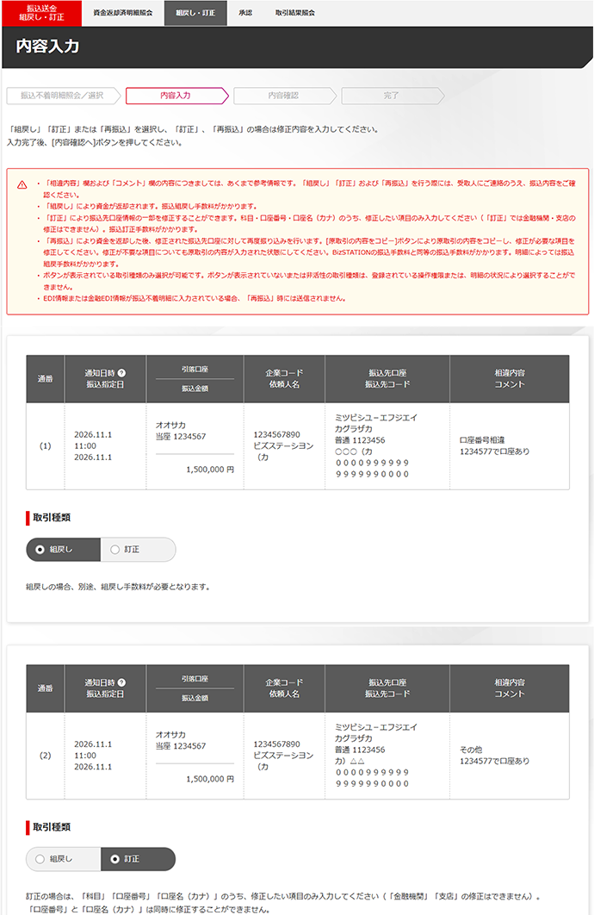Click the (1) row number cell
Image resolution: width=594 pixels, height=915 pixels.
(46, 446)
